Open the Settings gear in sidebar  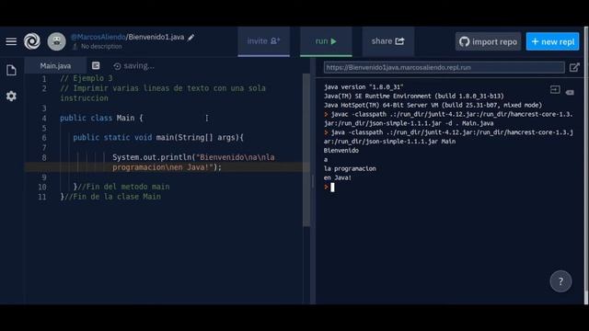11,96
